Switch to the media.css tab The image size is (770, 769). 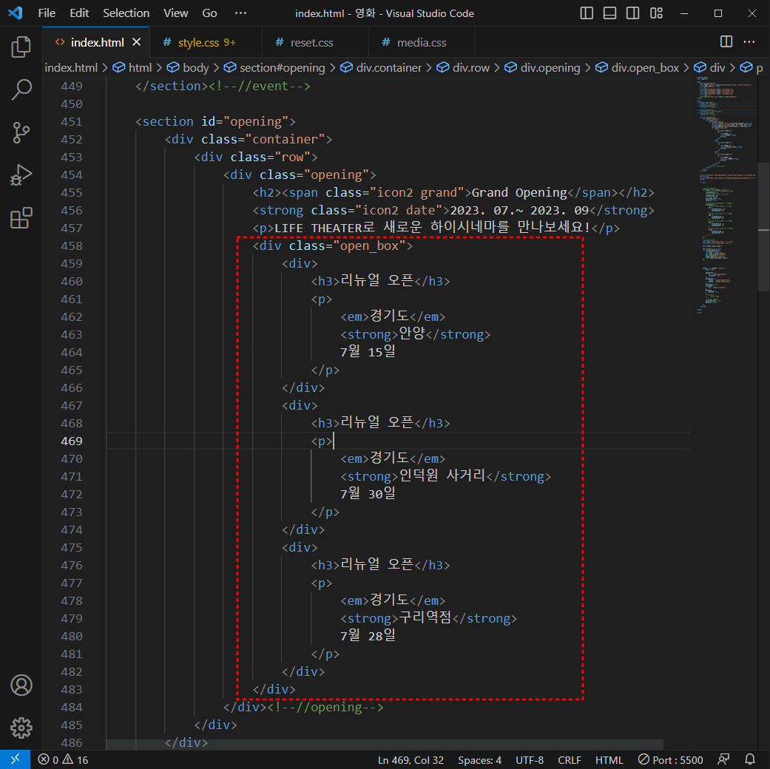point(422,42)
